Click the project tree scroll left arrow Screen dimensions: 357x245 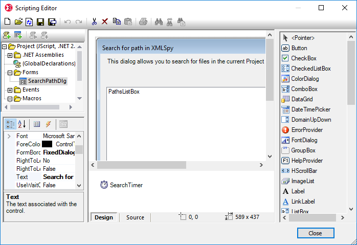(x=6, y=107)
